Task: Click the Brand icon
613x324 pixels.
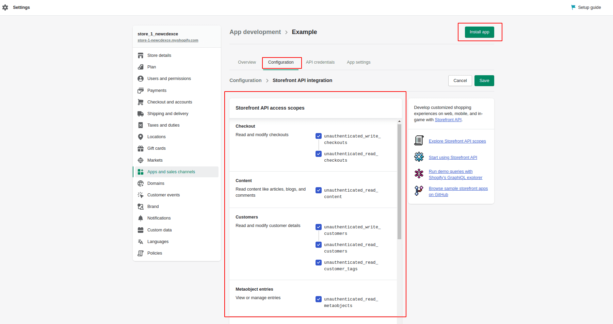Action: 141,207
